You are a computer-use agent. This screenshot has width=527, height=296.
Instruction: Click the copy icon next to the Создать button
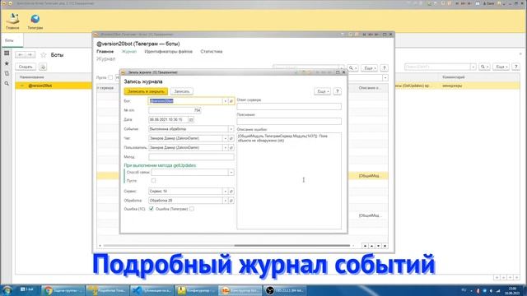(x=43, y=67)
